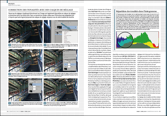This screenshot has height=116, width=167.
Task: Click the bold shortcut "Alt/Opt + Ctrl/Cmd + O"
Action: (x=129, y=56)
